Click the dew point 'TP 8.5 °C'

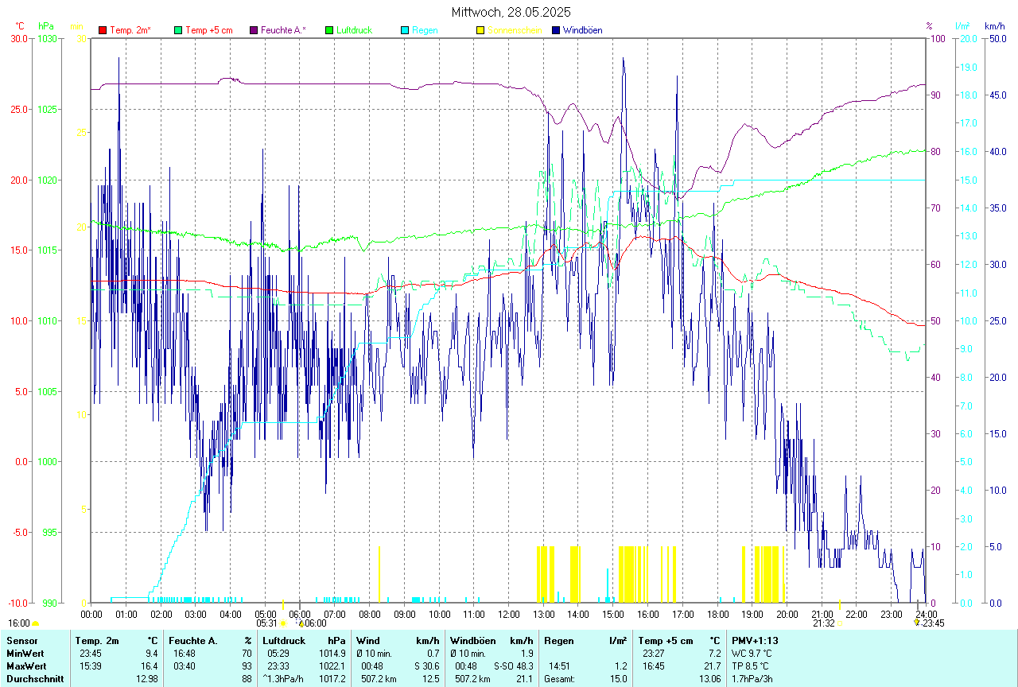(x=752, y=666)
